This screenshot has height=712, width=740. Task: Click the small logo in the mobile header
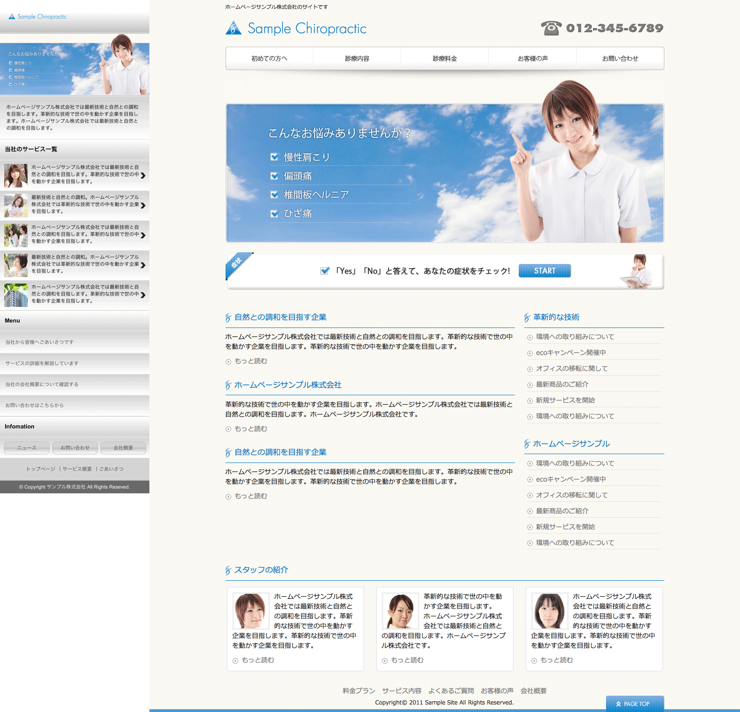[12, 16]
